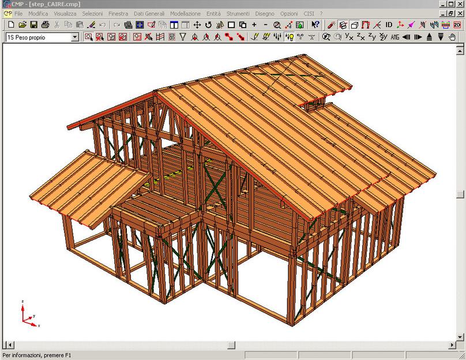This screenshot has width=466, height=360.
Task: Toggle the light bulb display option
Action: [x=290, y=37]
